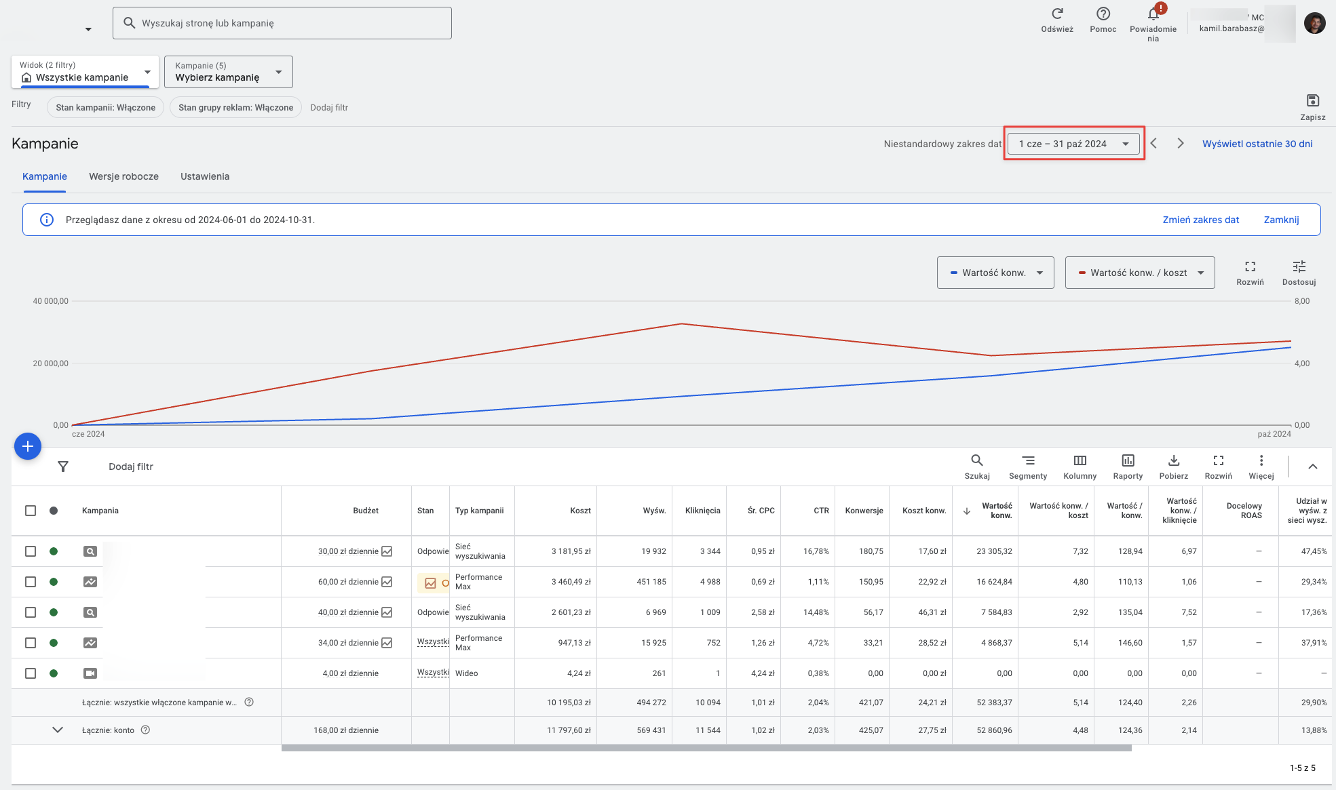
Task: Switch to the Wersje robocze tab
Action: pyautogui.click(x=123, y=176)
